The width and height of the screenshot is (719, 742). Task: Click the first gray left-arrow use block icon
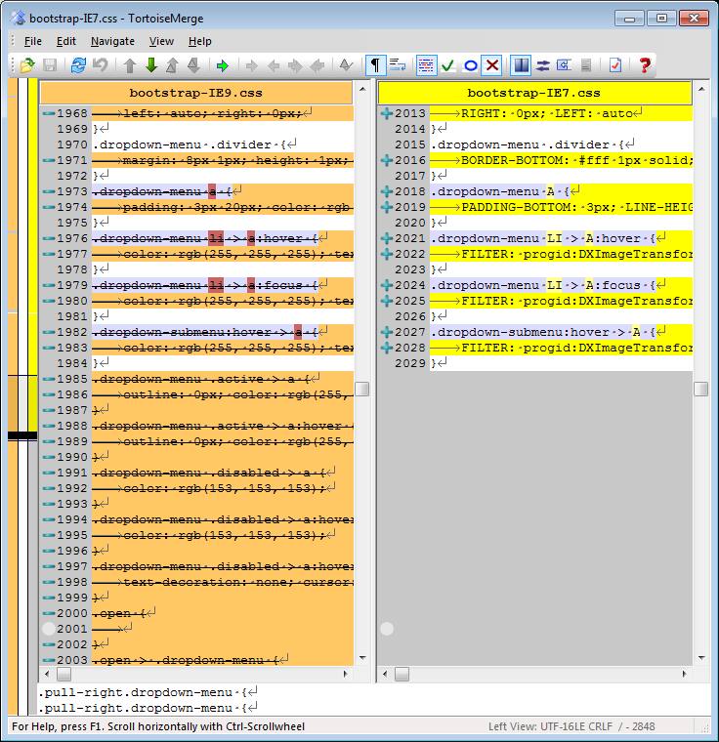[x=274, y=64]
